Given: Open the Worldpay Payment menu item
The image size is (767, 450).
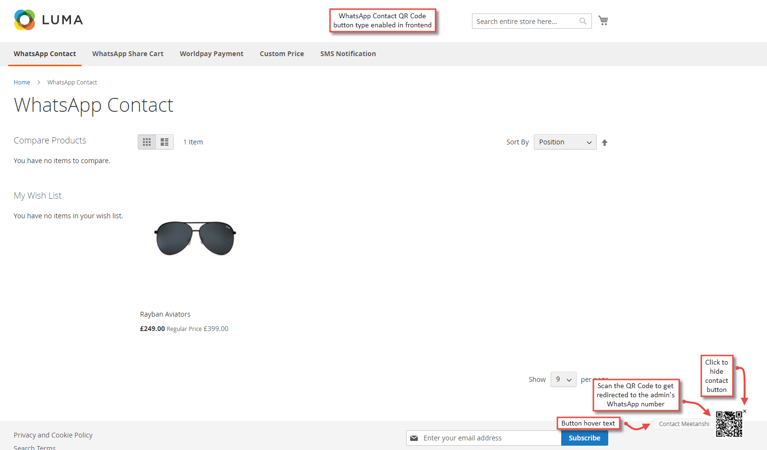Looking at the screenshot, I should point(212,54).
